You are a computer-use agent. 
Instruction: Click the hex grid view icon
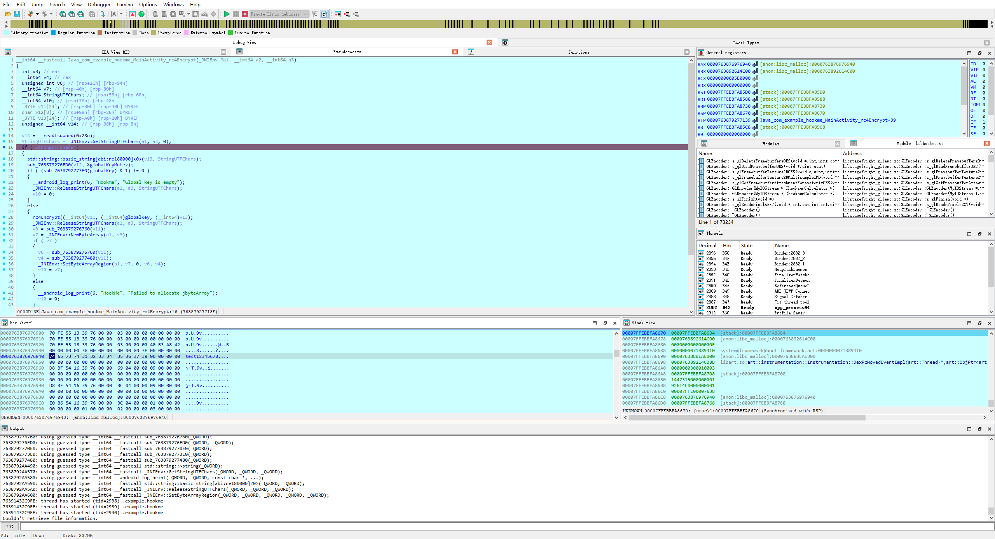point(63,14)
